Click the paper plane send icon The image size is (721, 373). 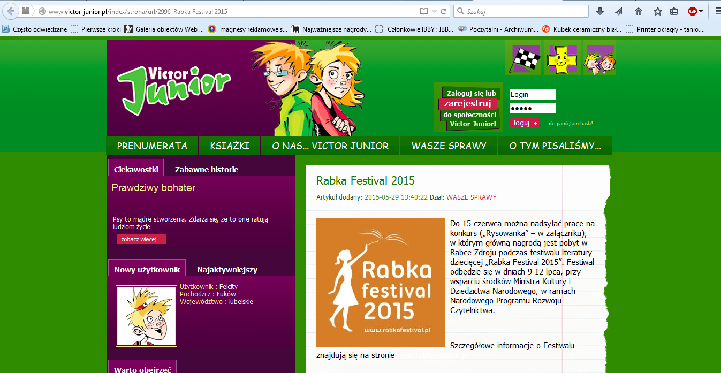(x=619, y=11)
